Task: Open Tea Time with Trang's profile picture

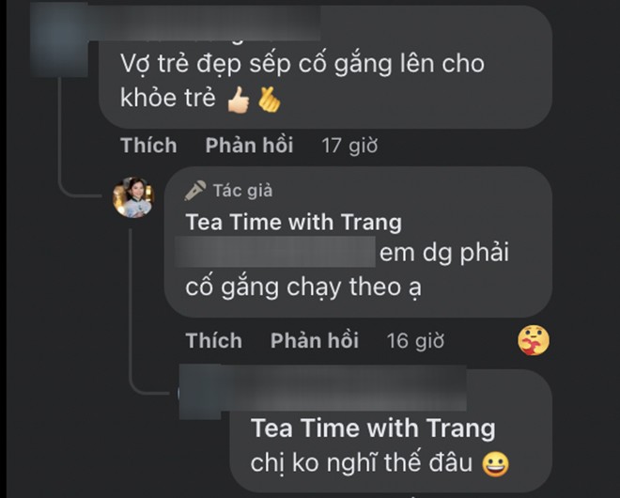Action: (x=133, y=197)
